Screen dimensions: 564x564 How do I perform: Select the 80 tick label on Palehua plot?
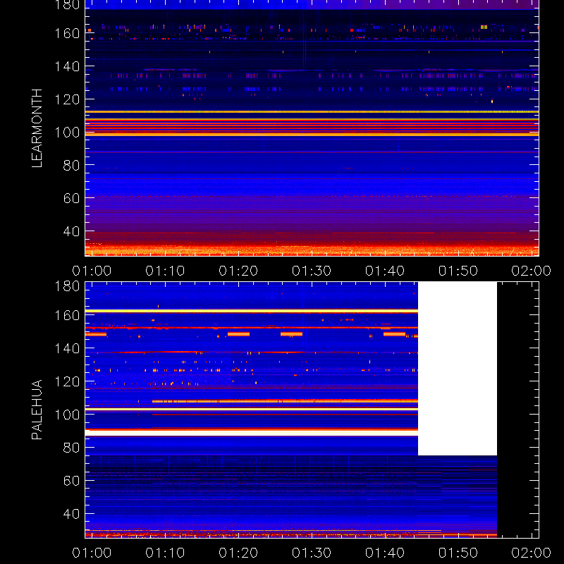click(71, 448)
